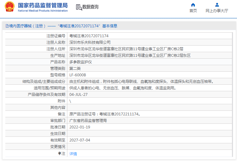
Task: Select the registrant name 深圳市乐夫科技有限公司
Action: click(x=90, y=42)
